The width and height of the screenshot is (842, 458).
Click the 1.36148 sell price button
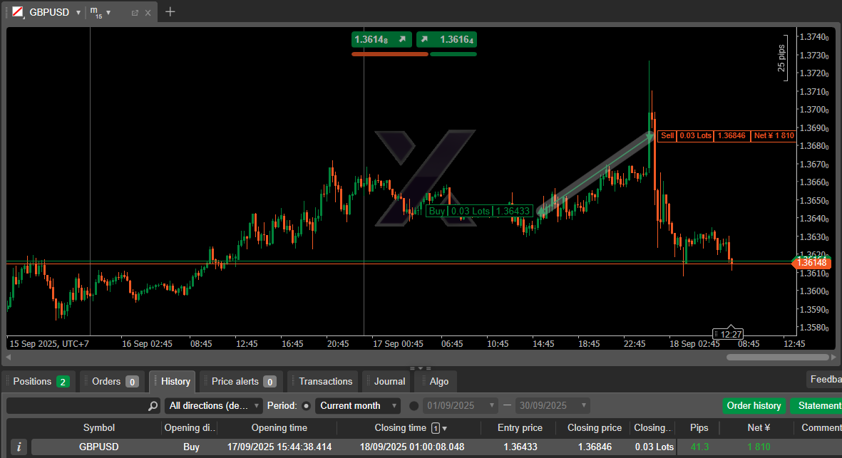(x=382, y=40)
